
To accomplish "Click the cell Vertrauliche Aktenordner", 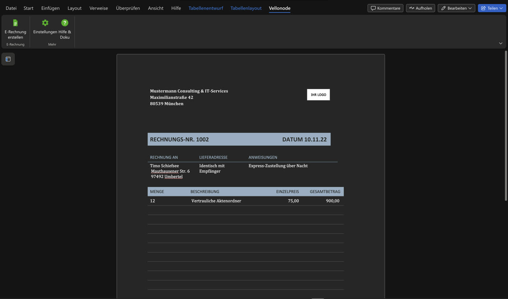I will click(x=216, y=201).
